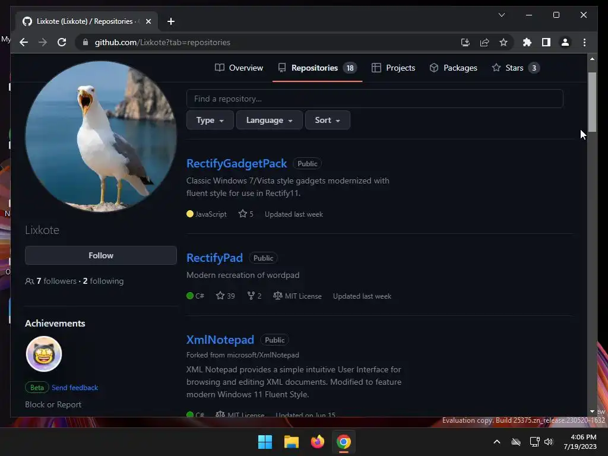Go back using the browser back arrow
The width and height of the screenshot is (608, 456).
(24, 42)
